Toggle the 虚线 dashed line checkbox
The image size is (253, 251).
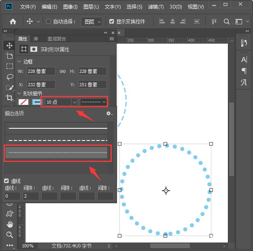point(6,181)
